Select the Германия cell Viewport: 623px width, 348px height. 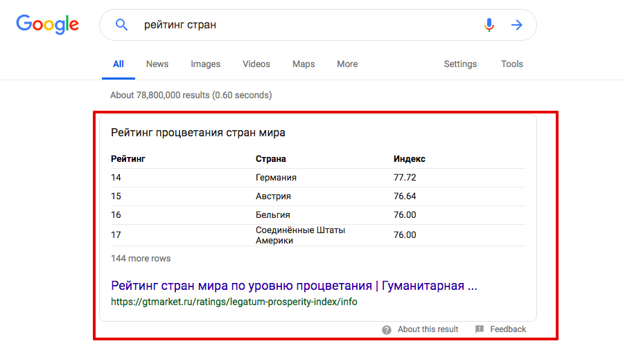276,177
